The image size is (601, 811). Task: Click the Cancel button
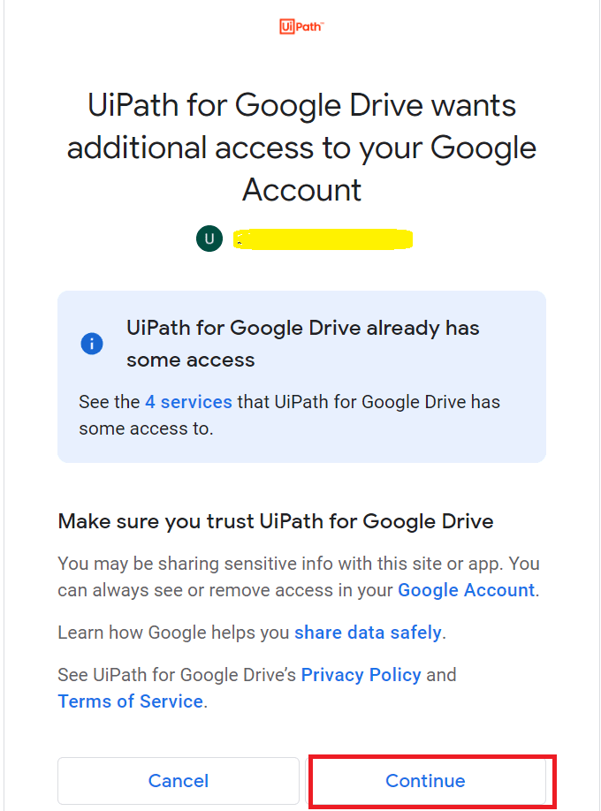179,780
